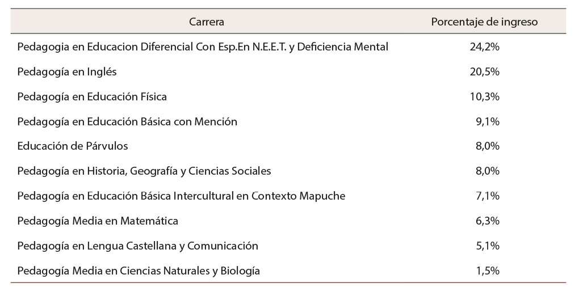Click the 10,3% percentage value
Image resolution: width=583 pixels, height=287 pixels.
(x=484, y=97)
